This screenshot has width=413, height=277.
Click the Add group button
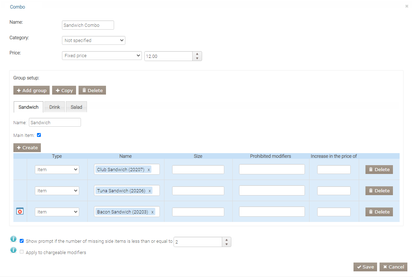(x=31, y=90)
